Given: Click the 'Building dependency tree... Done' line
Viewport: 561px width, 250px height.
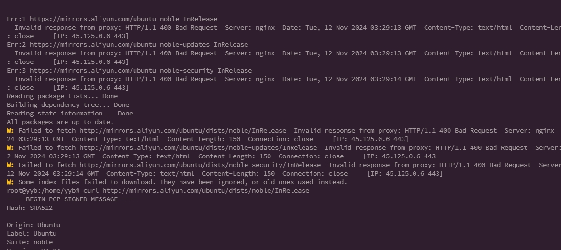Looking at the screenshot, I should click(68, 105).
